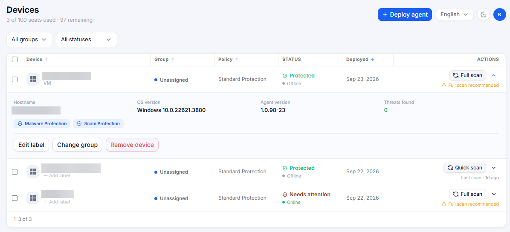Click the 1–3 of 3 pagination text
This screenshot has height=232, width=510.
coord(23,219)
